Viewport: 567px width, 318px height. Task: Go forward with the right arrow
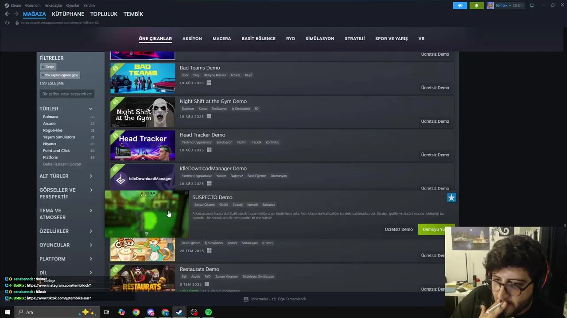click(17, 14)
